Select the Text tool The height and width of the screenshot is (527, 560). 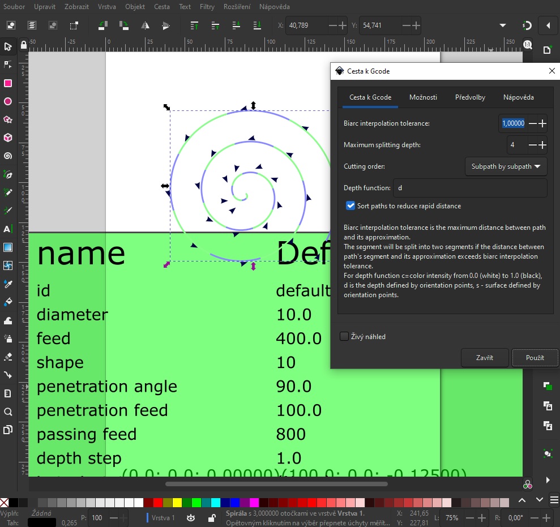coord(8,229)
